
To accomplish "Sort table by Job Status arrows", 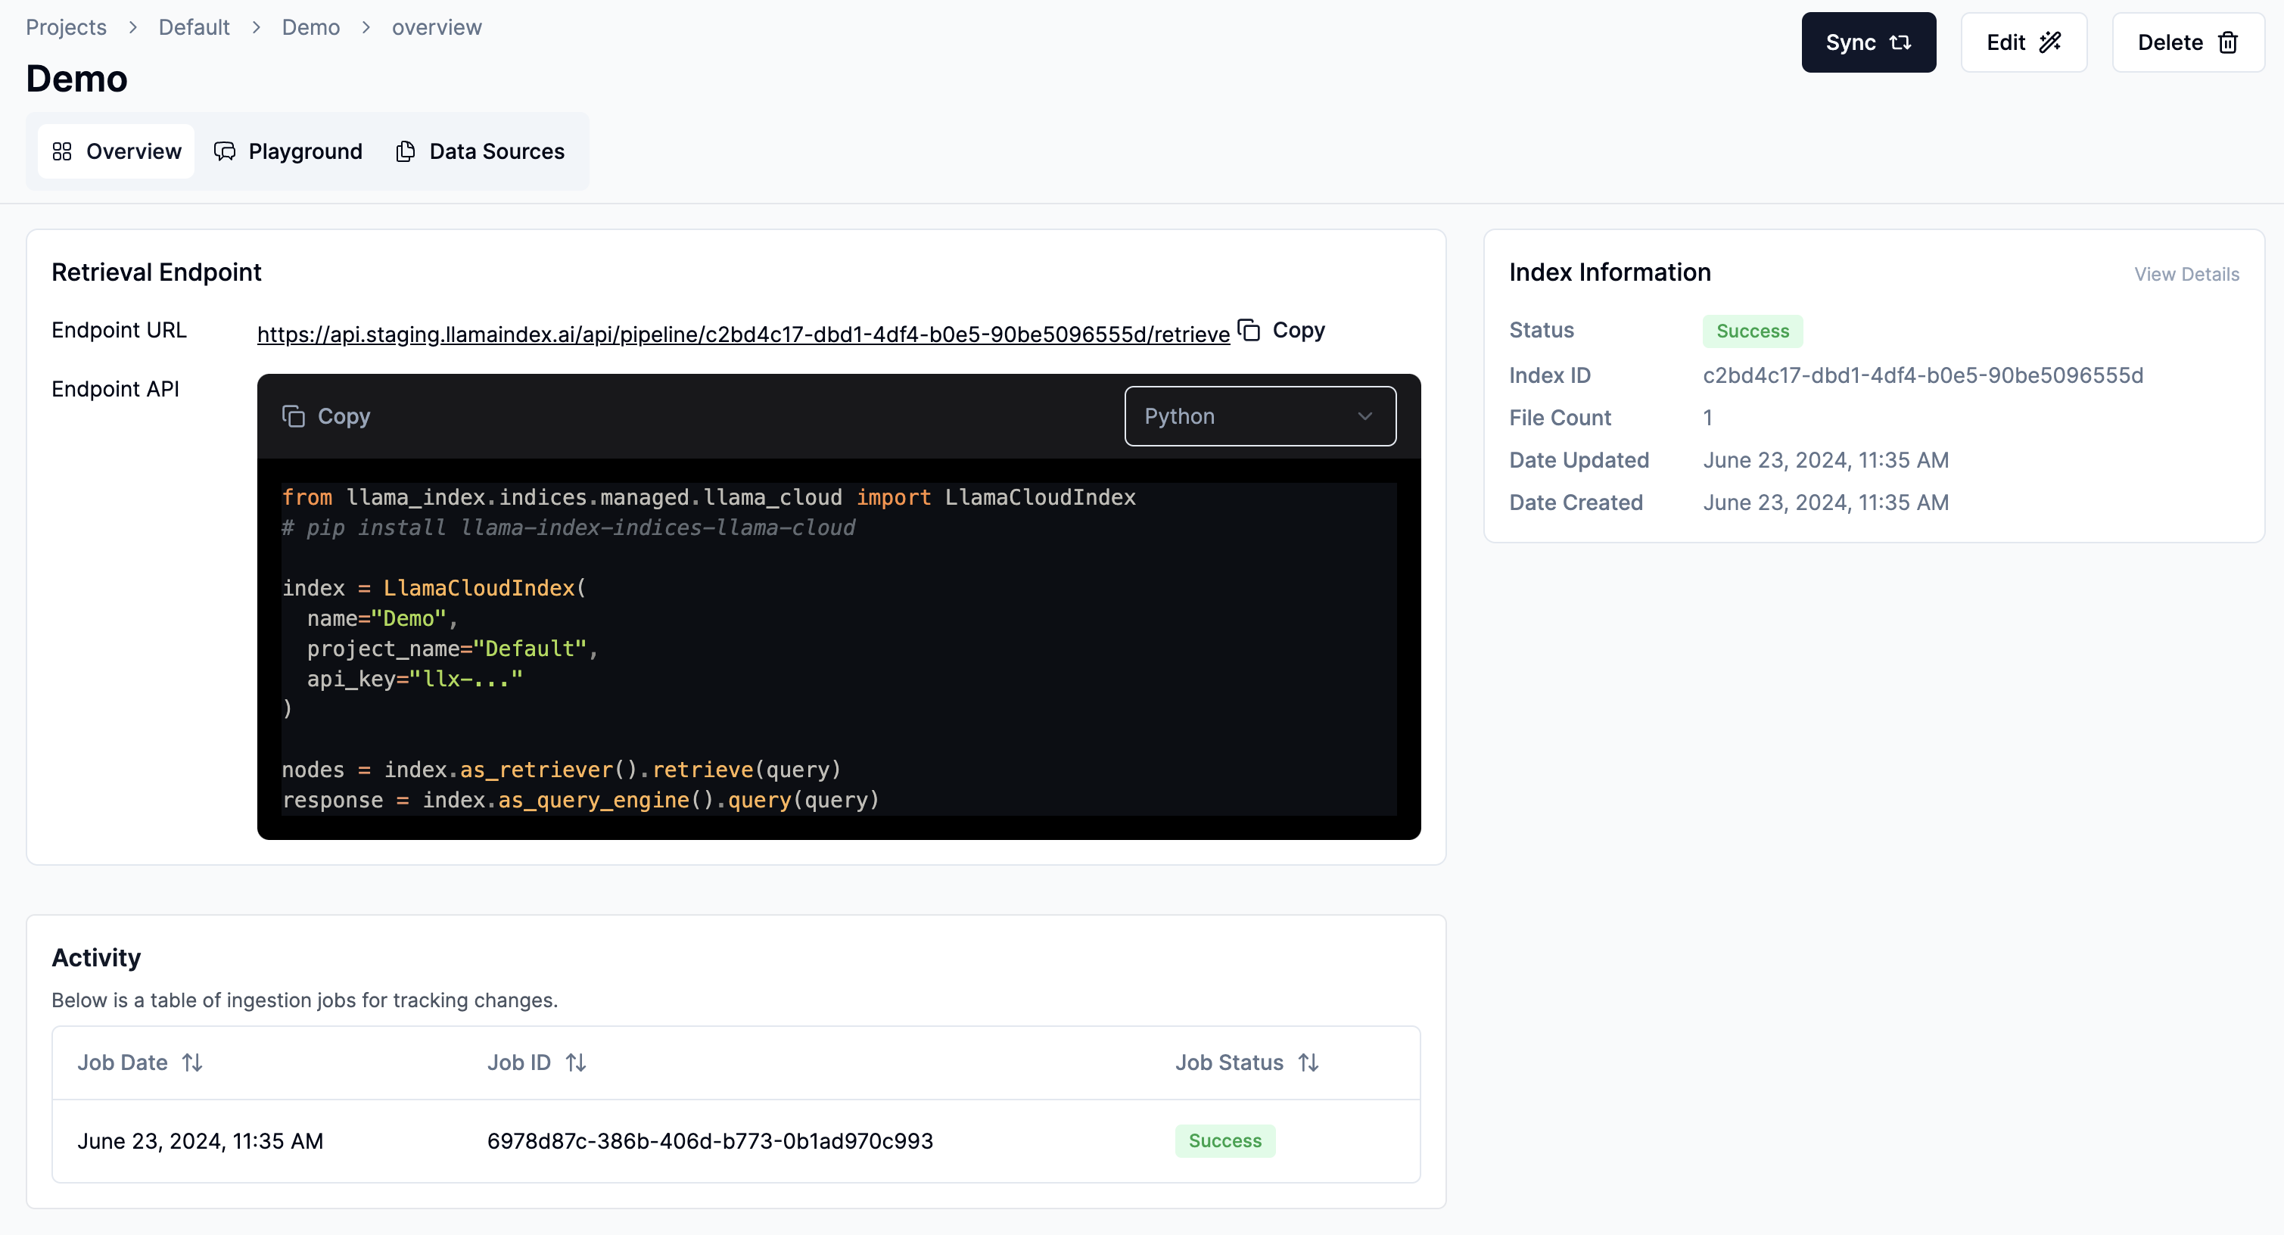I will pyautogui.click(x=1308, y=1062).
